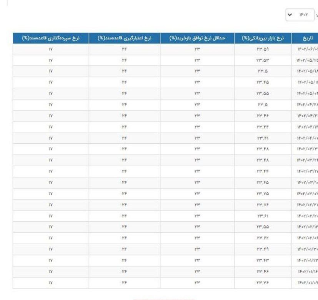Click the ۲۳ repo rate in ۲۳.۵۹ row
Viewport: 318px width, 300px height.
coord(197,49)
